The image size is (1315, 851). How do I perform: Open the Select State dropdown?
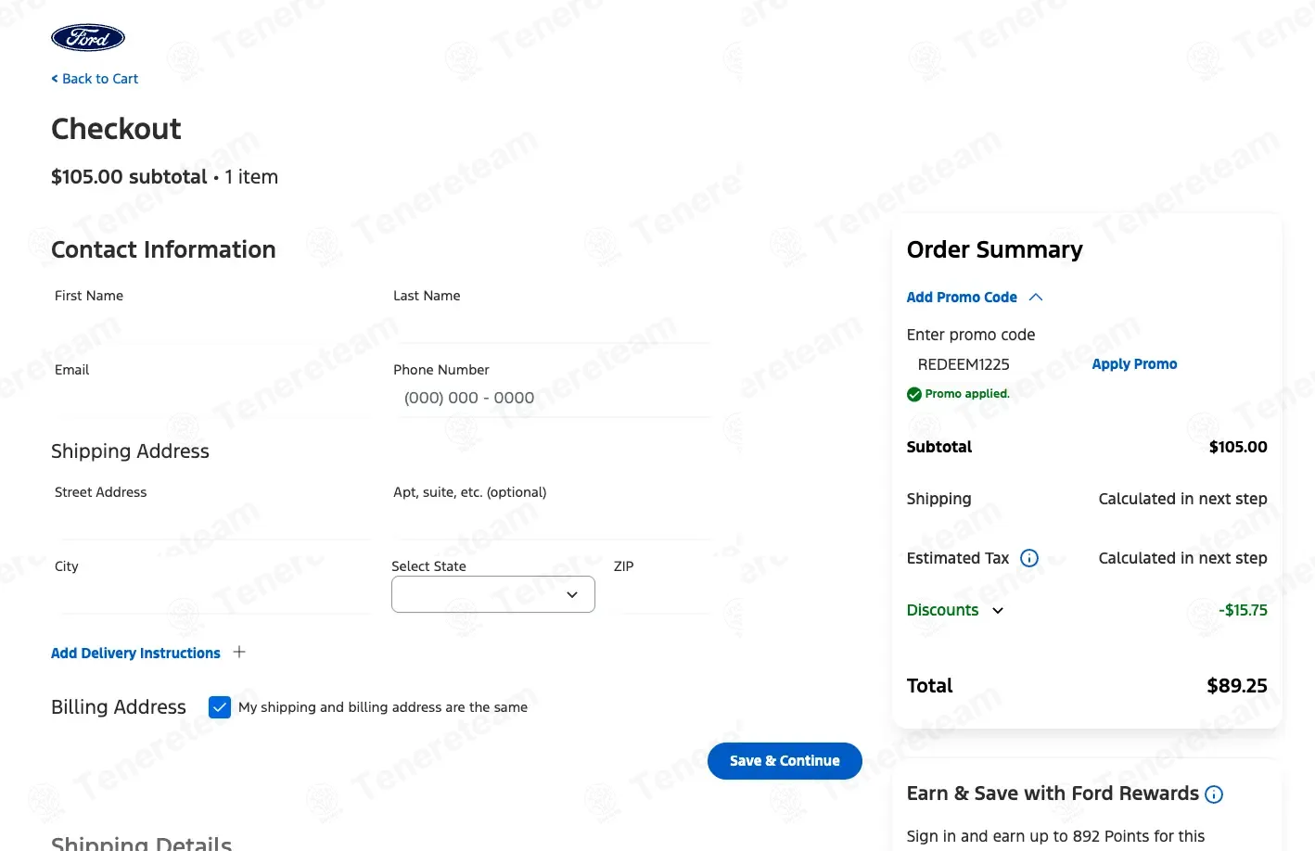point(492,594)
